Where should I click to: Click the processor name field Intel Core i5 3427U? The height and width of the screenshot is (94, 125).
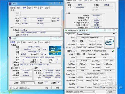[x=34, y=47]
